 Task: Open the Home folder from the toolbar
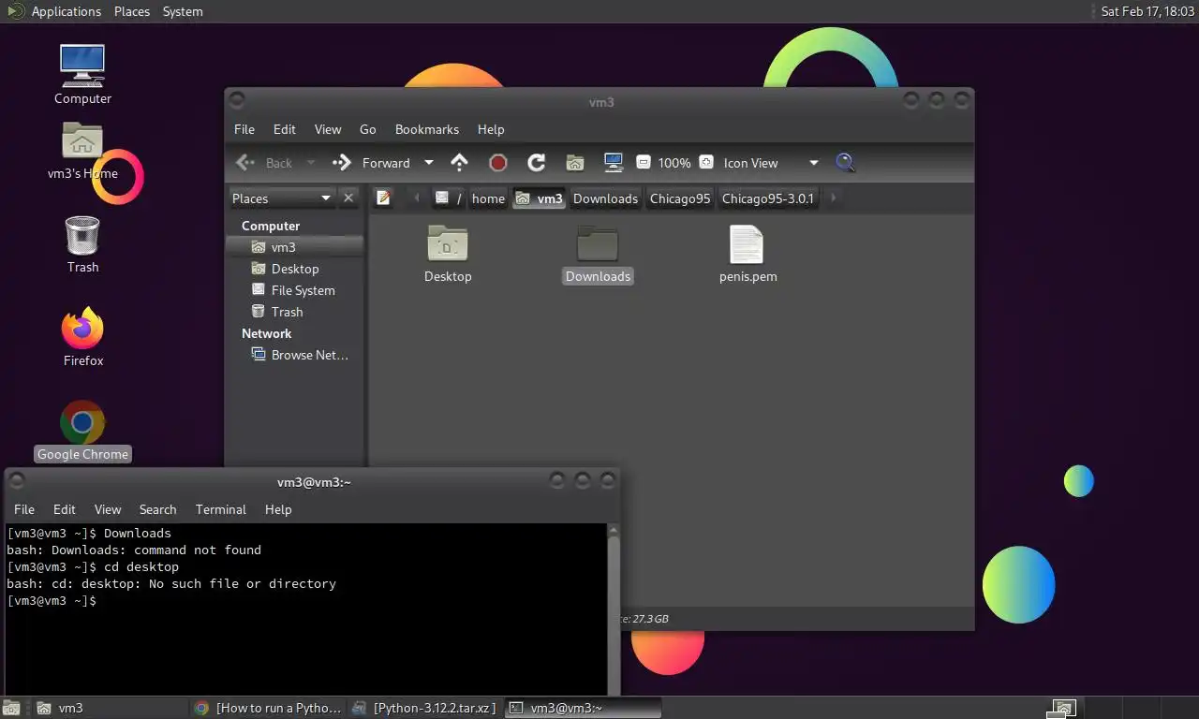pyautogui.click(x=575, y=163)
